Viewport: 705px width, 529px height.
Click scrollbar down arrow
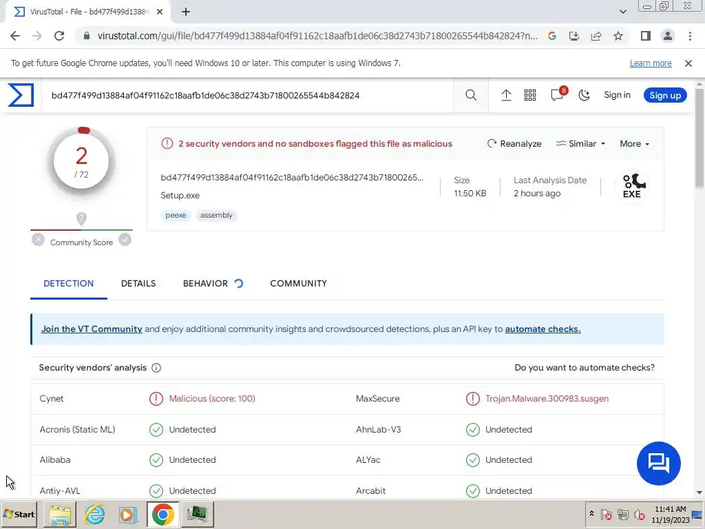[x=699, y=493]
